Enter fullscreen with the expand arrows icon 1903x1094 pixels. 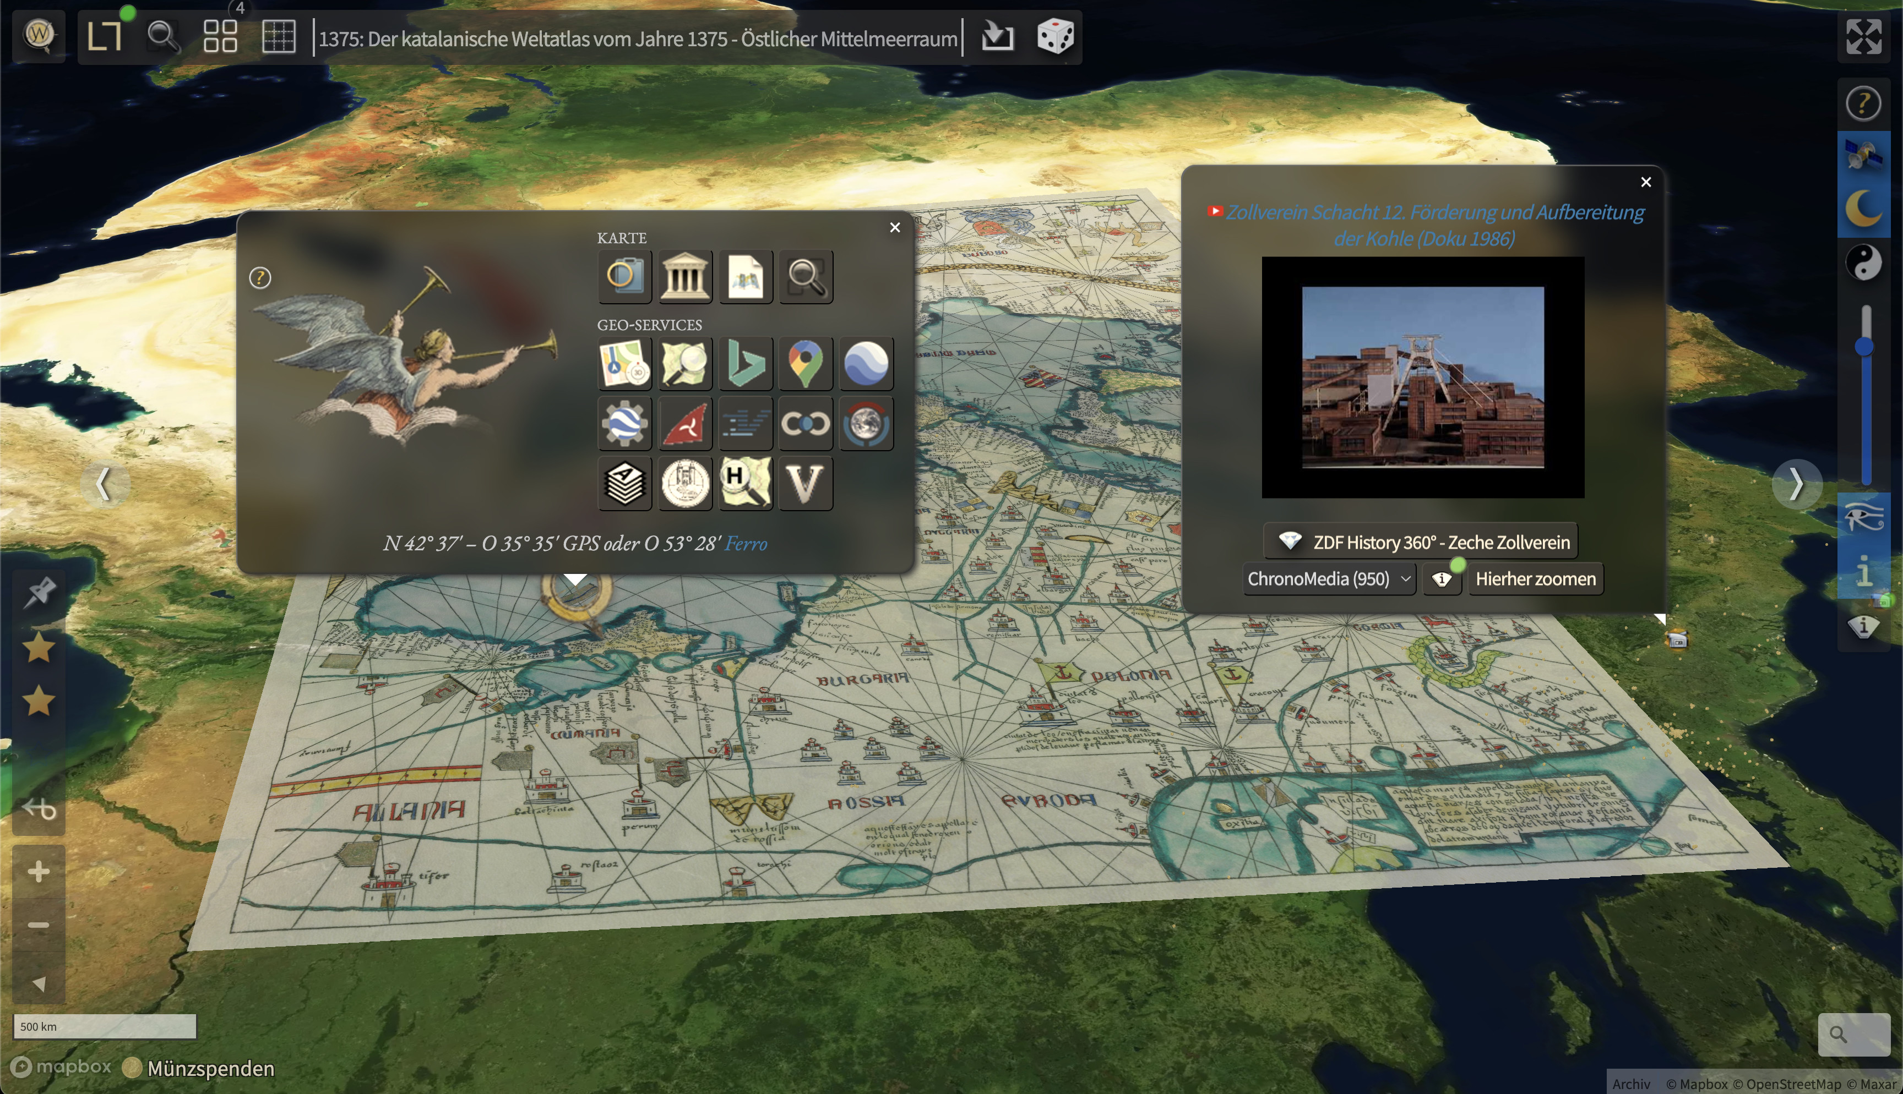coord(1864,36)
